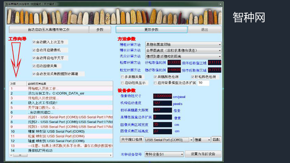Open the USB Serial Port (COM3) dropdown
290x163 pixels.
(x=191, y=140)
